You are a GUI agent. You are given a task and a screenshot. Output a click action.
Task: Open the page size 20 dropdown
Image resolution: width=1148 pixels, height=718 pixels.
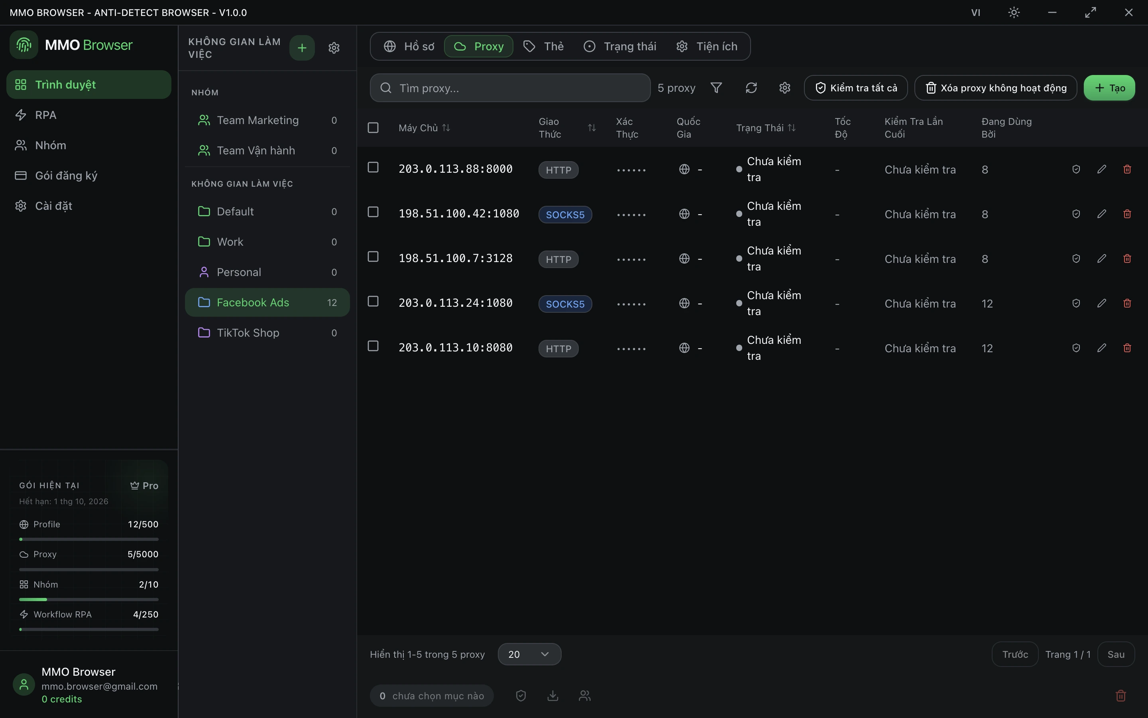(x=529, y=654)
